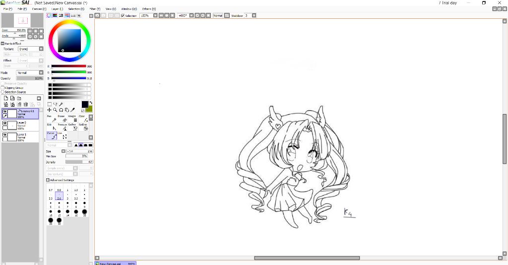
Task: Open the color panel options dropdown arrow
Action: (x=91, y=15)
